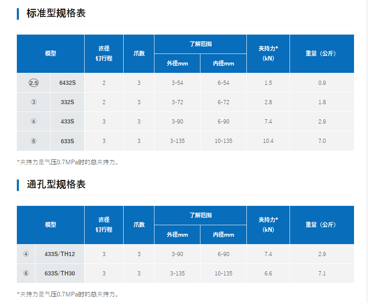This screenshot has width=368, height=303.
Task: Click the heading 通孔型规格表
Action: coord(56,184)
